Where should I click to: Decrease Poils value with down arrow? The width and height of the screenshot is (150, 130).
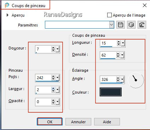[53, 79]
